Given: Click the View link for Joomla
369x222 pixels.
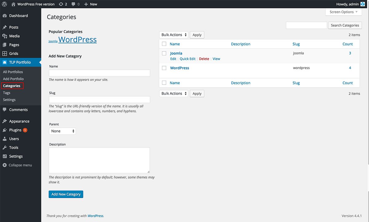Looking at the screenshot, I should 216,59.
